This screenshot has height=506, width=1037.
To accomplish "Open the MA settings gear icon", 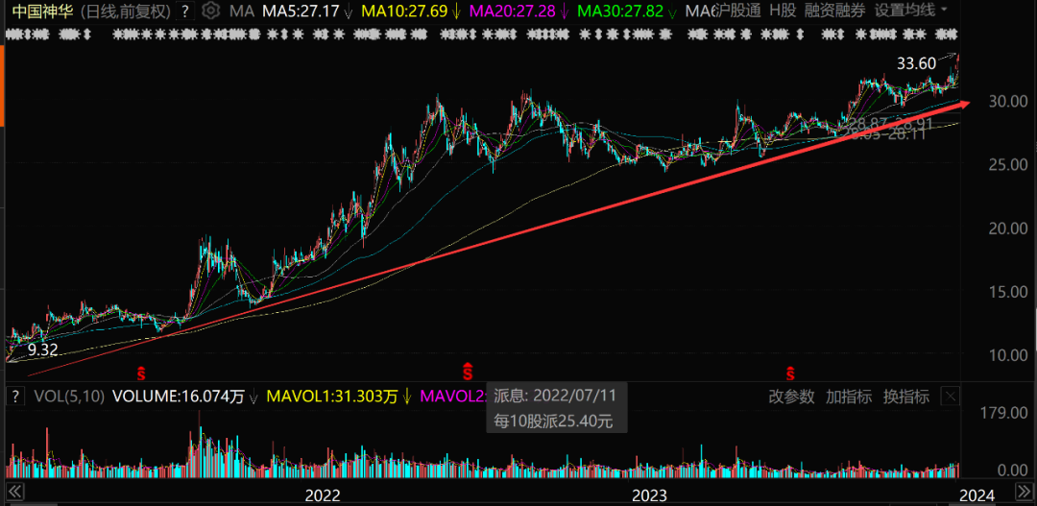I will click(210, 11).
